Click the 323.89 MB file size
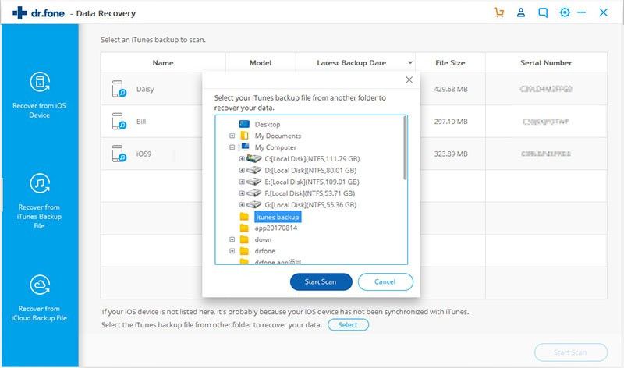Screen dimensions: 624x368 [x=451, y=154]
